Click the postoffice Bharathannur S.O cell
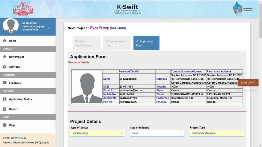Viewport: 262px width, 147px height. 188,98
